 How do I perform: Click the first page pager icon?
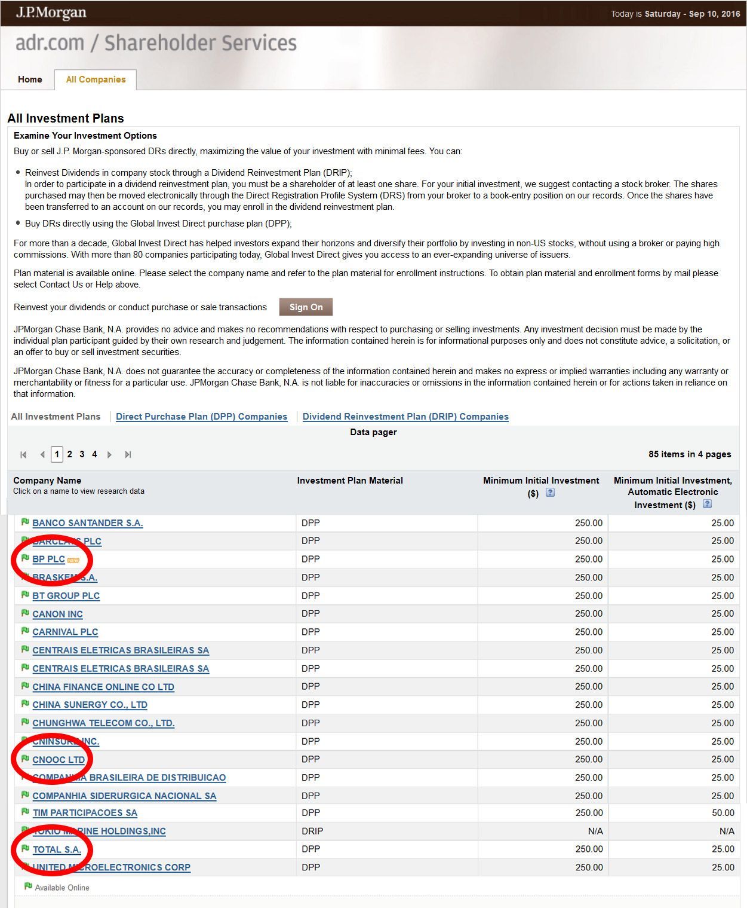pyautogui.click(x=23, y=455)
